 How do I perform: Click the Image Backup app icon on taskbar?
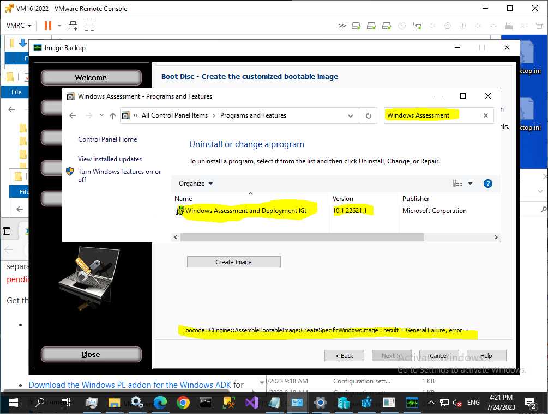click(412, 403)
